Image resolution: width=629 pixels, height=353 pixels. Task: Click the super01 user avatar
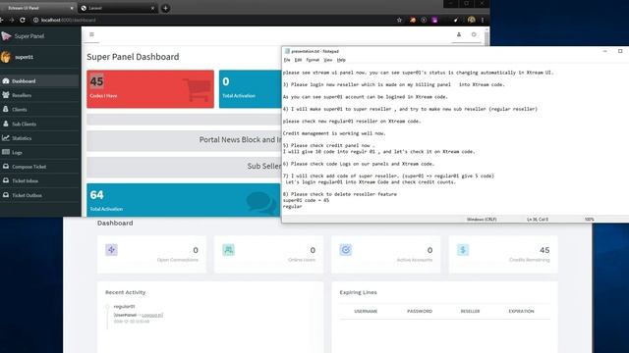6,57
